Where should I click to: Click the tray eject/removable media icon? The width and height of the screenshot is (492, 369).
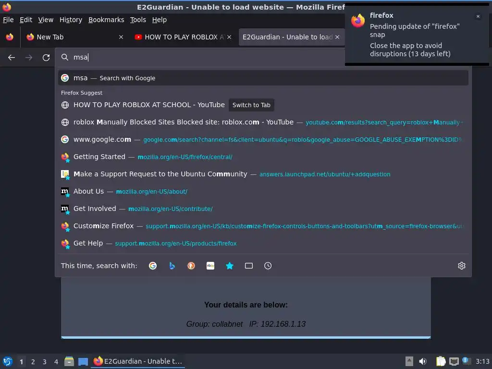[x=409, y=361]
